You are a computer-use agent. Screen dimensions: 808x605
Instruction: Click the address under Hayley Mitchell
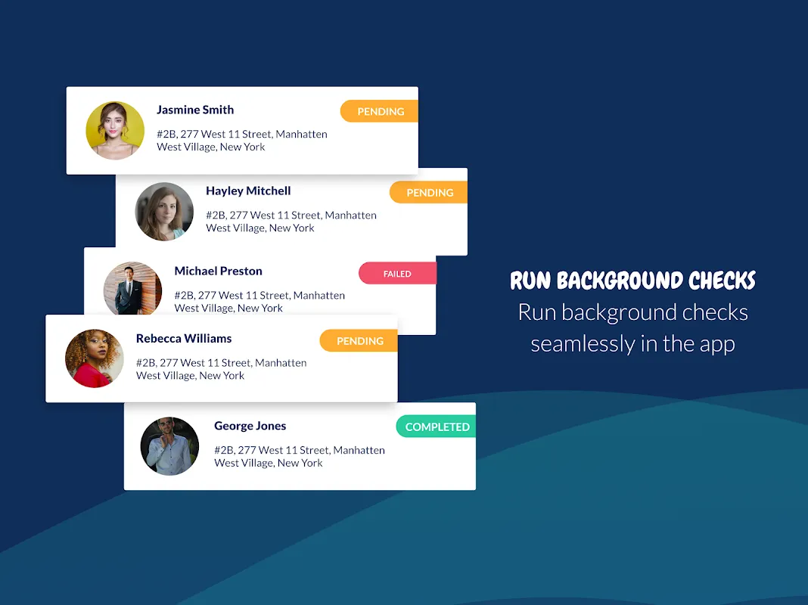click(x=291, y=222)
